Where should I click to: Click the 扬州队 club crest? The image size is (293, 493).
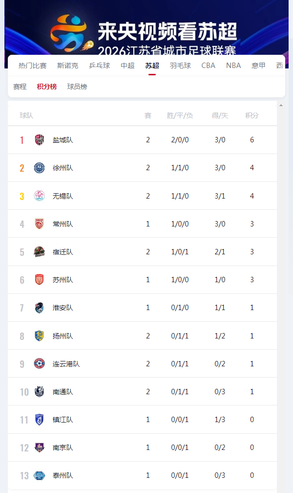coord(40,336)
